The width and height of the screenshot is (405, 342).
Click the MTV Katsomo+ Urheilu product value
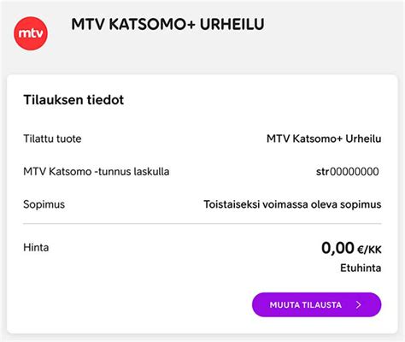[324, 139]
